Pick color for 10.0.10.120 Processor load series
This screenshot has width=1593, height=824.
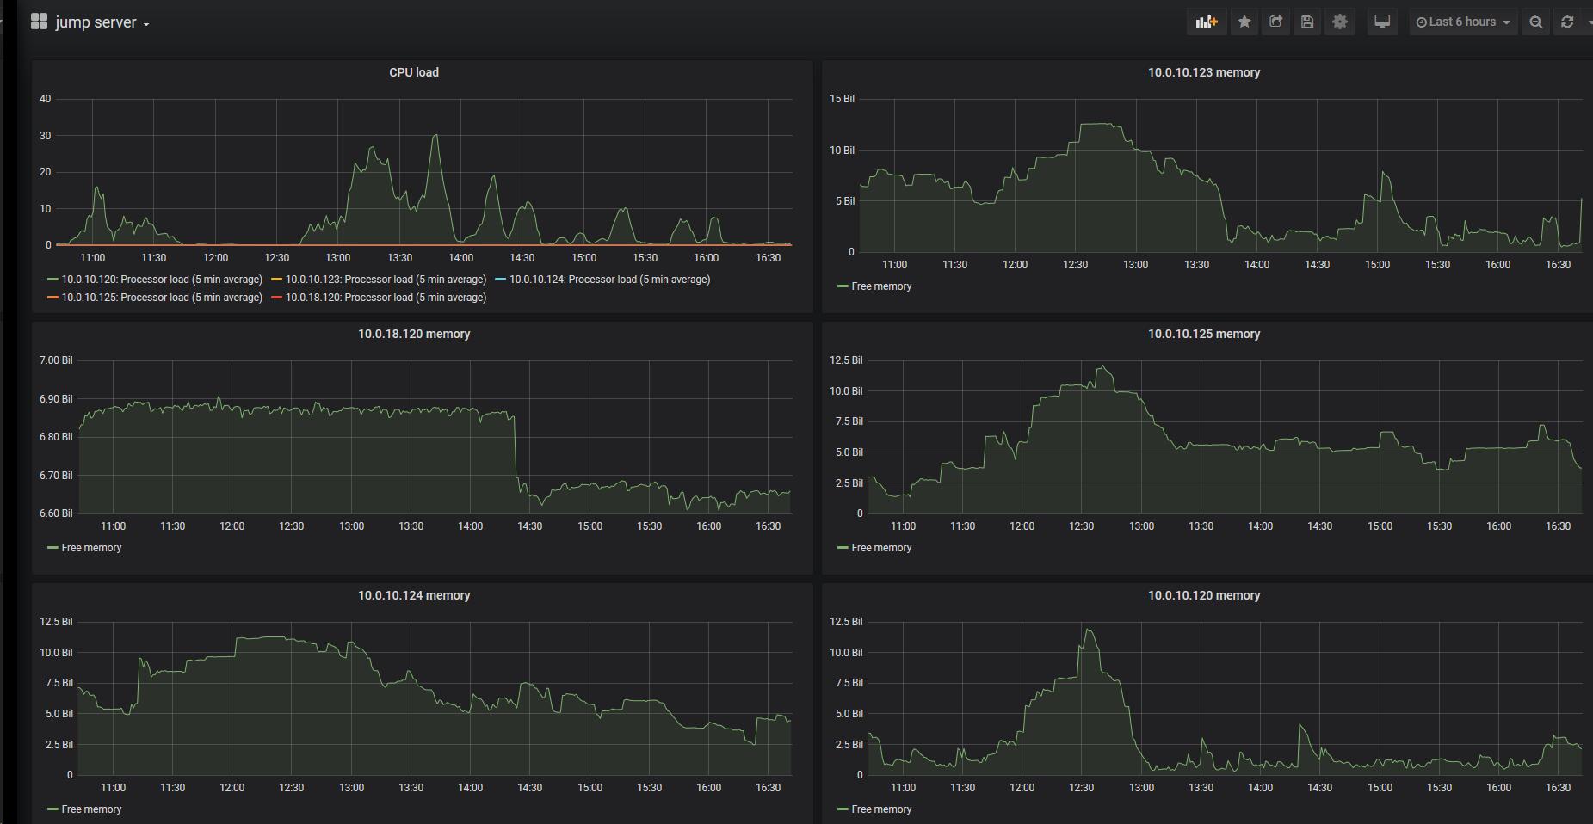pyautogui.click(x=52, y=280)
